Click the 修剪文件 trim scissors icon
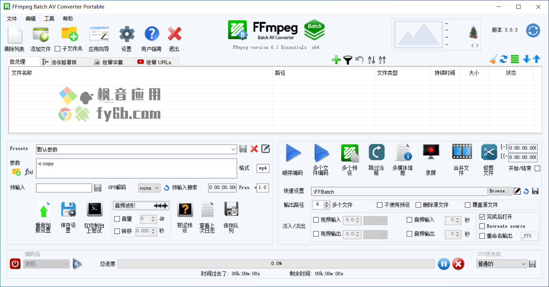Screen dimensions: 549x287 click(489, 152)
